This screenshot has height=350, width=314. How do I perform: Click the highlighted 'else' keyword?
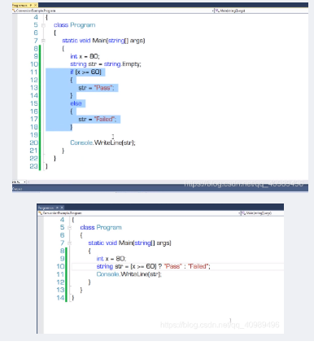(x=76, y=103)
